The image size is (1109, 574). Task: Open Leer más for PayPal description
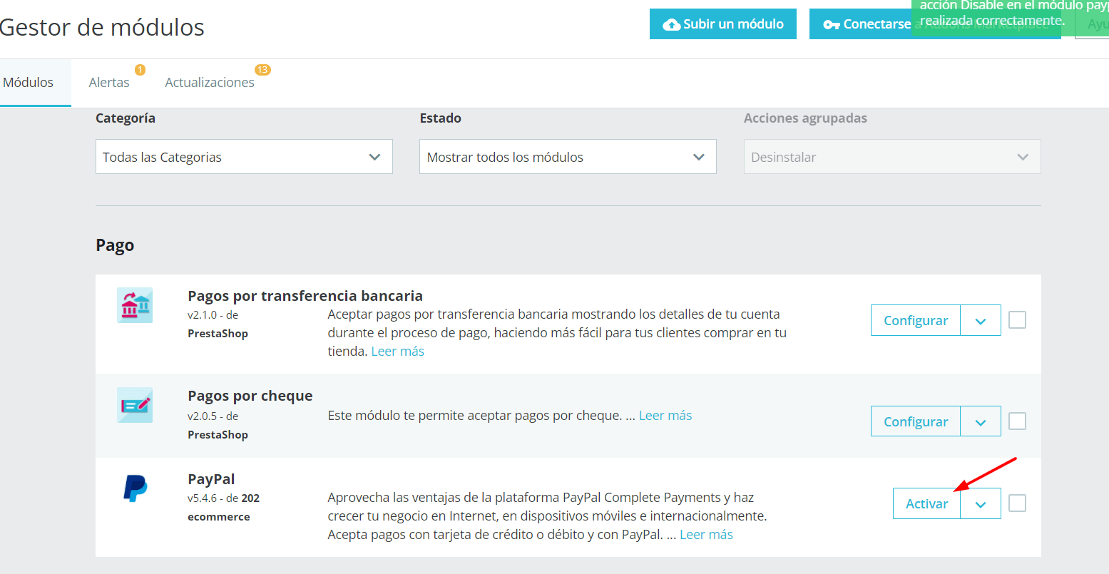tap(706, 535)
